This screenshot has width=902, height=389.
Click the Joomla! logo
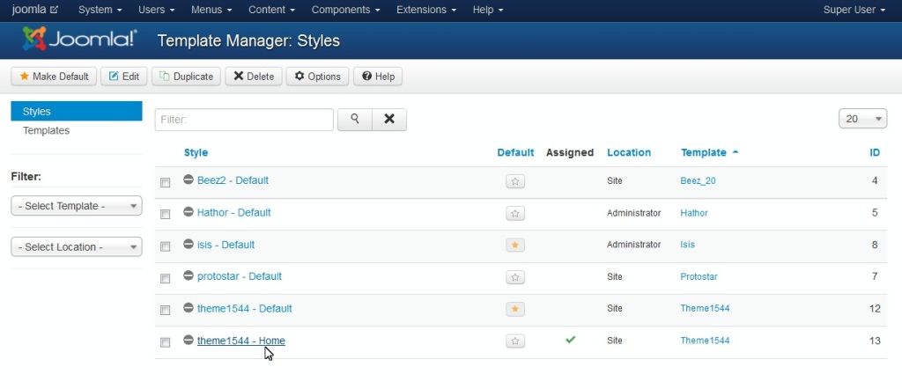click(x=80, y=40)
